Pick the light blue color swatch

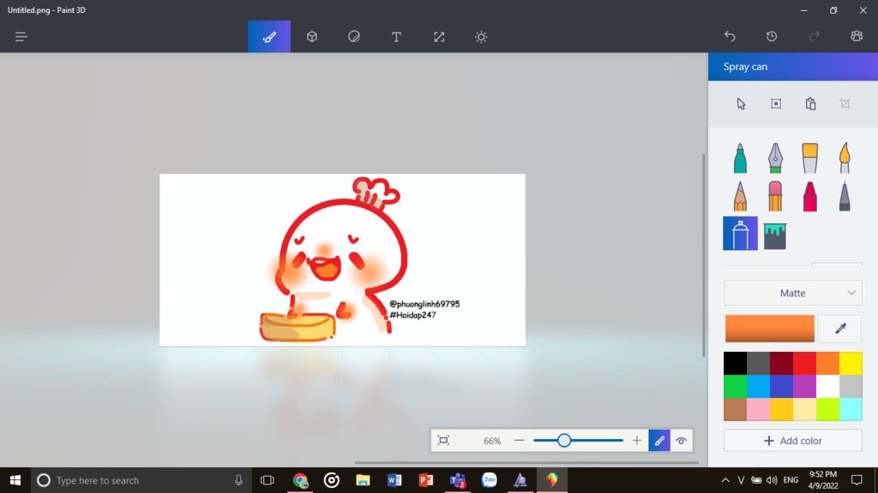(758, 386)
